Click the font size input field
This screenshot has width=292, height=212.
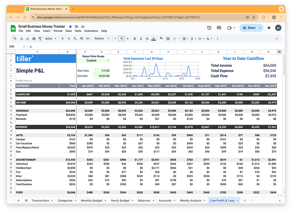tap(122, 39)
